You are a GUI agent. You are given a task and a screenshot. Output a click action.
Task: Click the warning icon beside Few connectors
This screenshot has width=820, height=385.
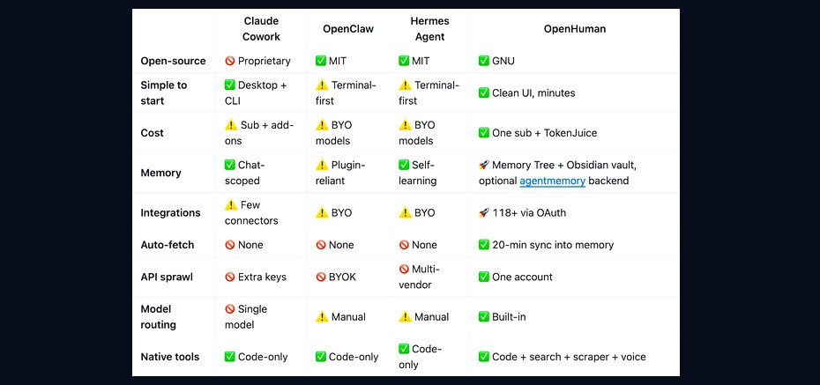231,204
